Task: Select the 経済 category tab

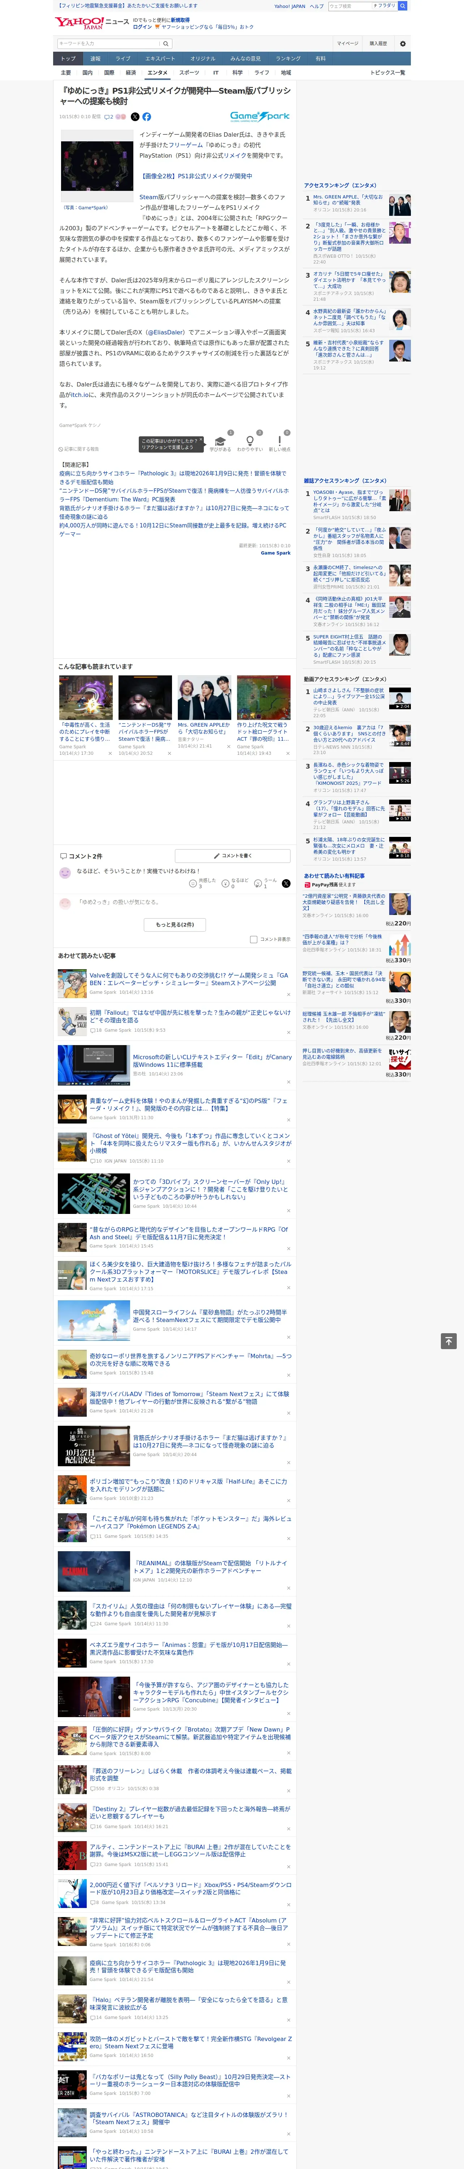Action: point(130,73)
